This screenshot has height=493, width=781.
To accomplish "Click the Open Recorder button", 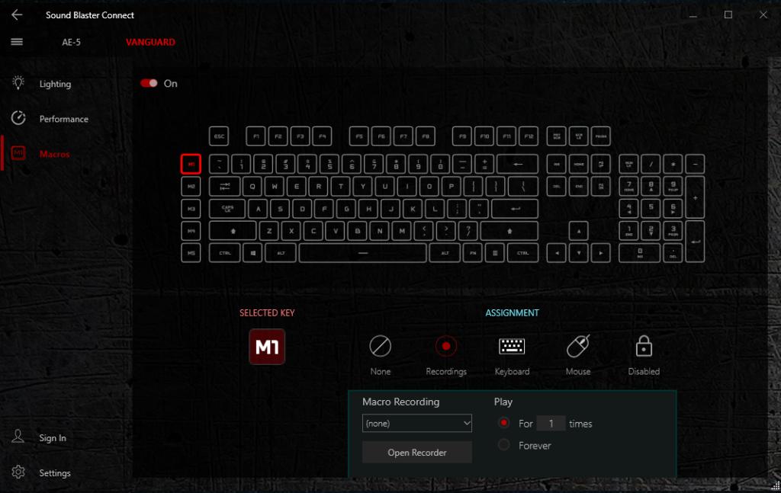I will coord(417,452).
